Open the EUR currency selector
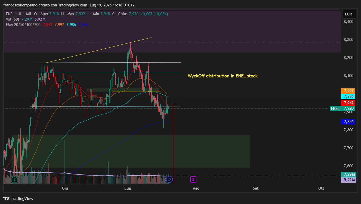Viewport: 361px width, 204px height. tap(348, 14)
